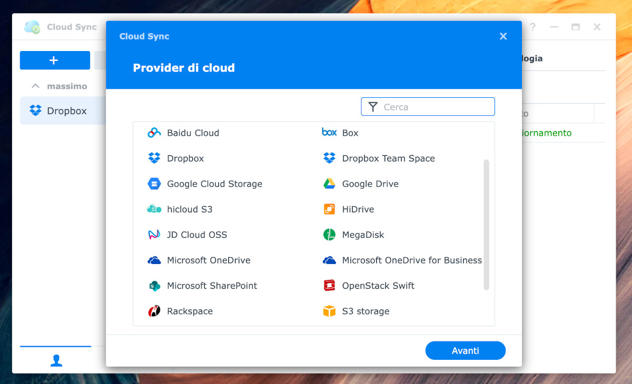Choose the OpenStack Swift label
Screen dimensions: 632x384
click(x=378, y=286)
